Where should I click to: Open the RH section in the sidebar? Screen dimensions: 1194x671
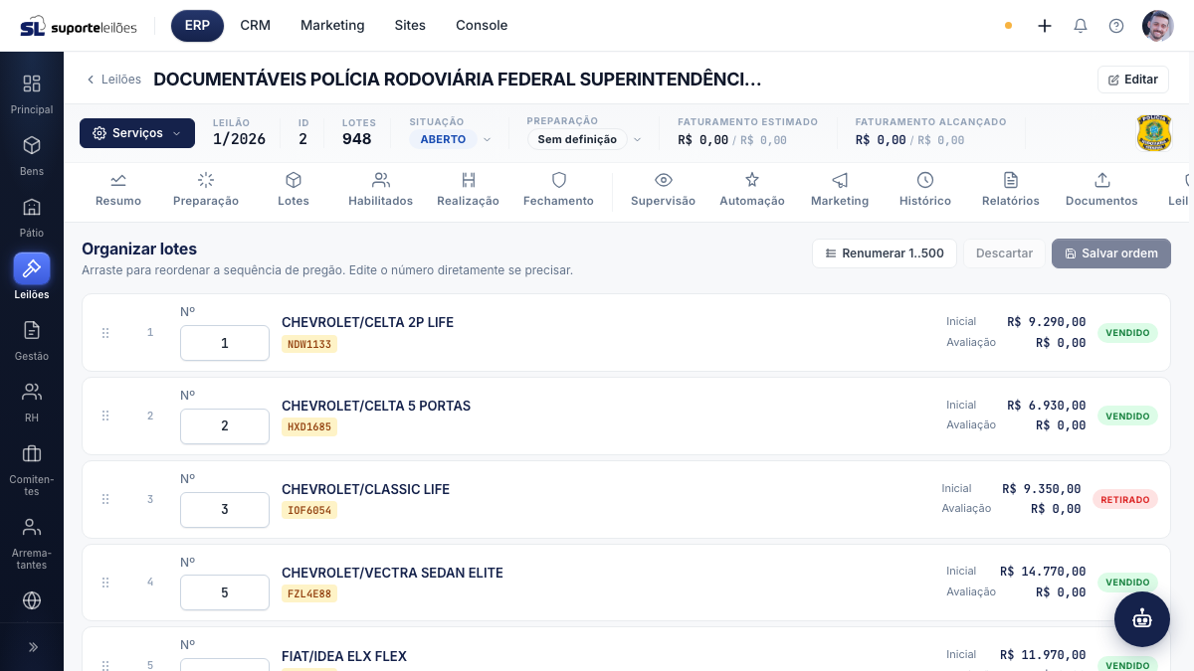coord(32,402)
